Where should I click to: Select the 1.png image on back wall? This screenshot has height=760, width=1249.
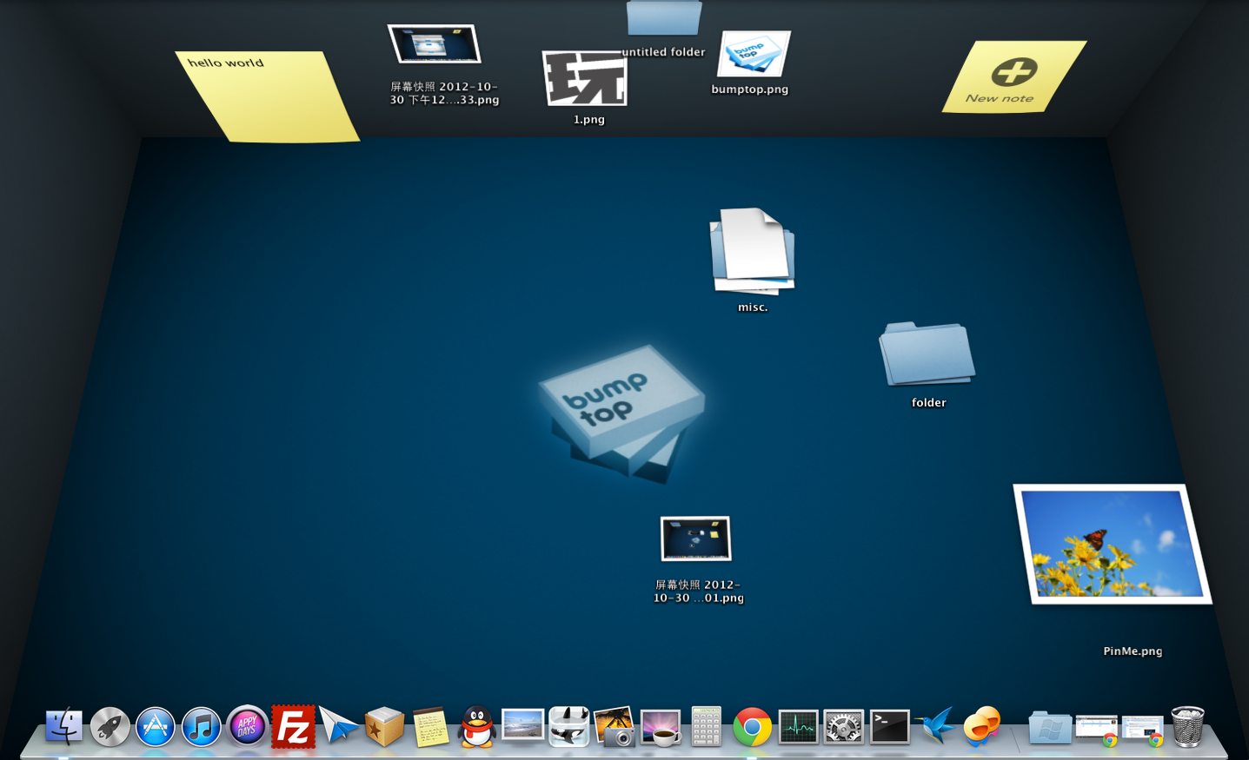[x=586, y=78]
